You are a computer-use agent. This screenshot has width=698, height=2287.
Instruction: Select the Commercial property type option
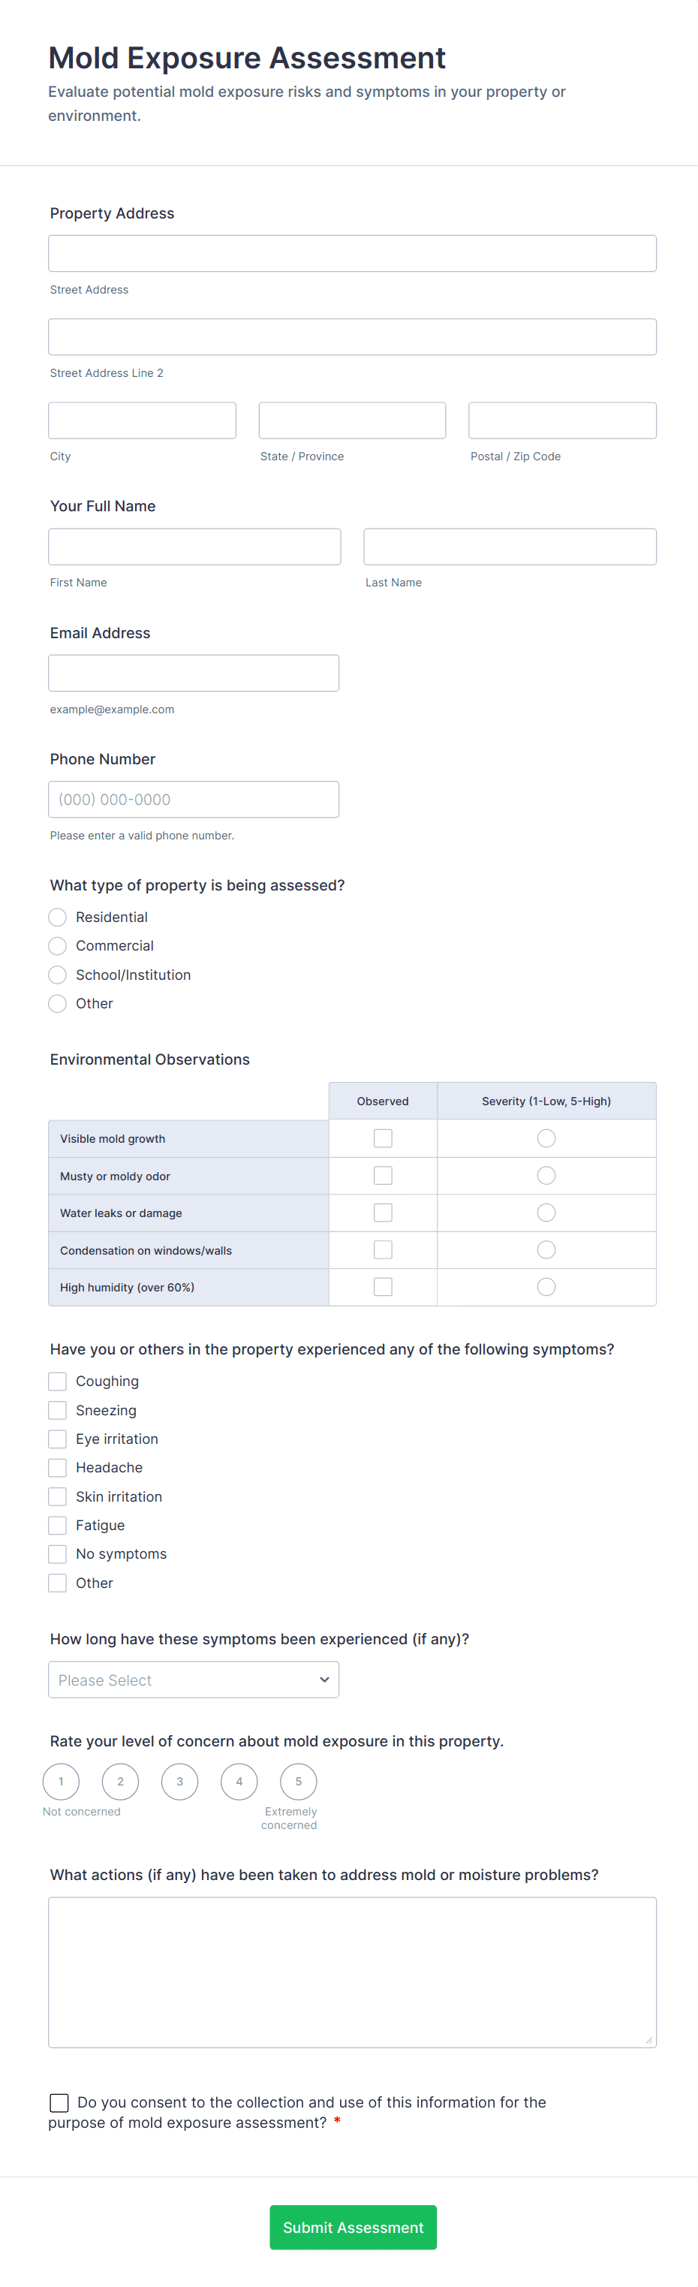(x=57, y=945)
